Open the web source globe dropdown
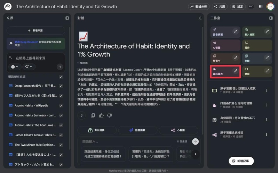 point(15,67)
